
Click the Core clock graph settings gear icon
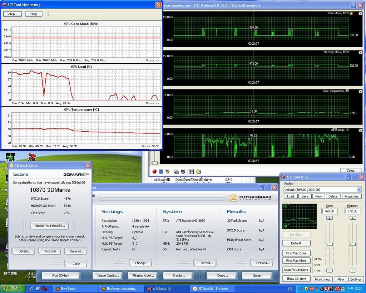352,13
